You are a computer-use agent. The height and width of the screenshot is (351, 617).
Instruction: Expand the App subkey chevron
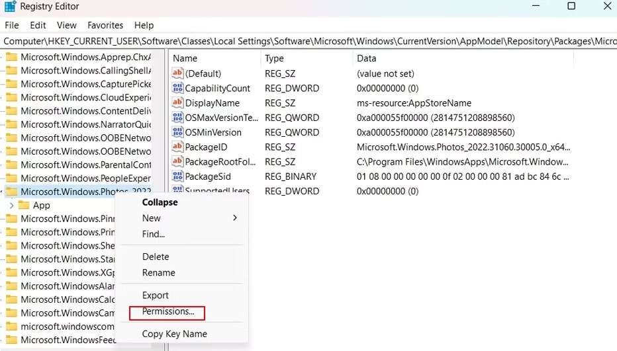[11, 205]
